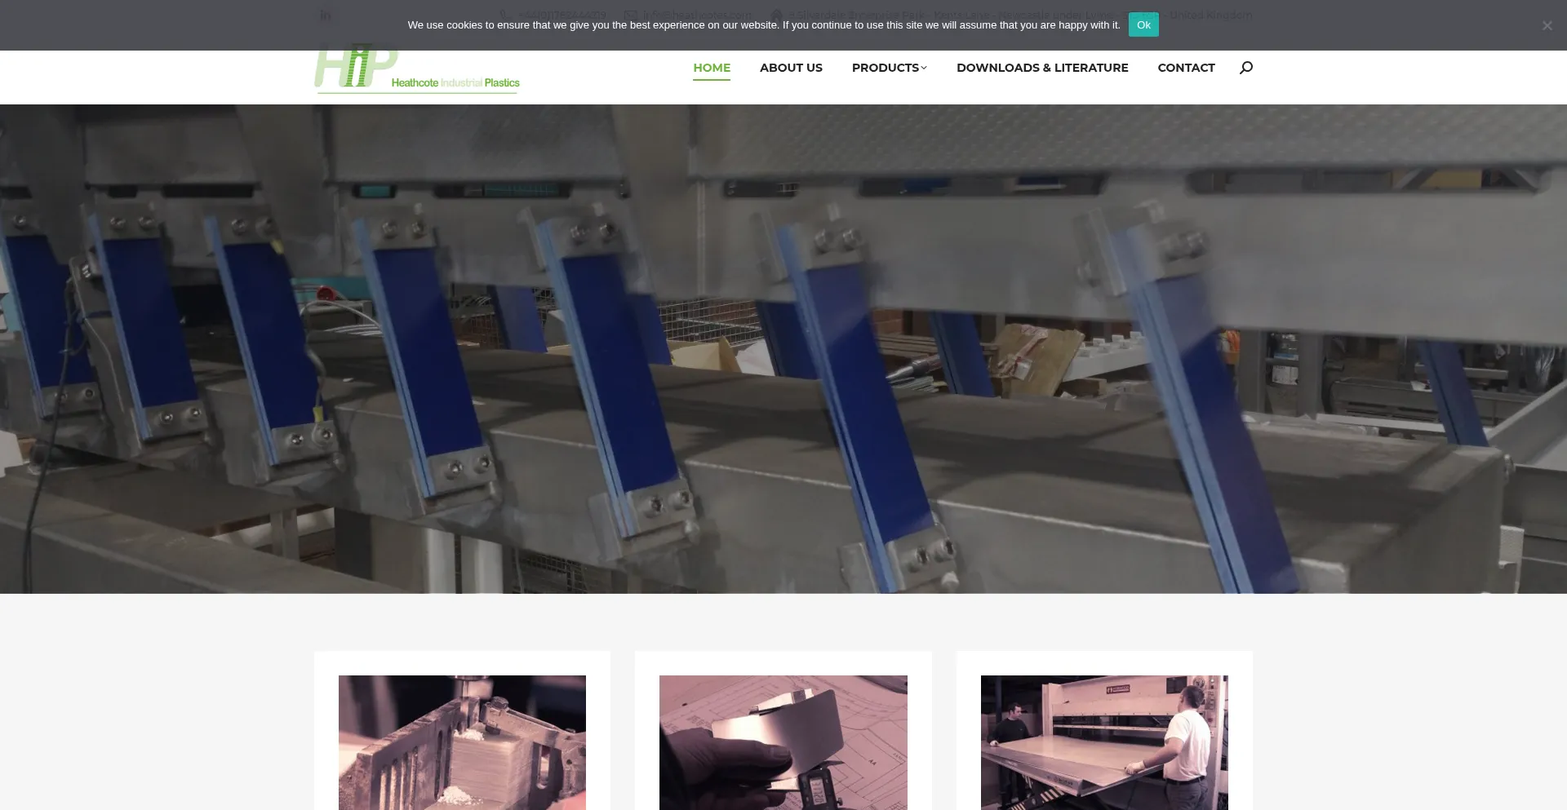Open the LinkedIn icon in the top bar
The height and width of the screenshot is (810, 1567).
(326, 15)
